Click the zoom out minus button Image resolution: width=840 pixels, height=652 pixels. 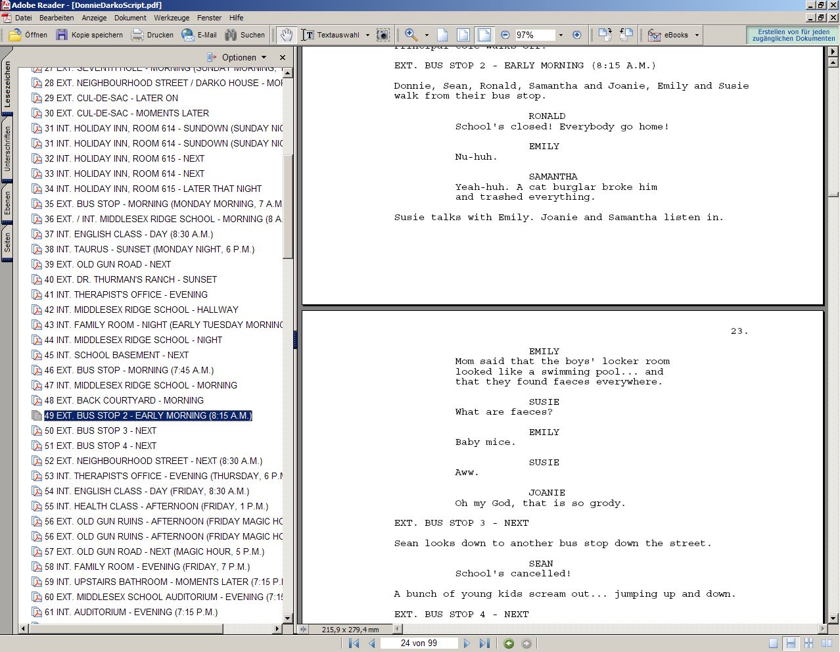point(505,35)
